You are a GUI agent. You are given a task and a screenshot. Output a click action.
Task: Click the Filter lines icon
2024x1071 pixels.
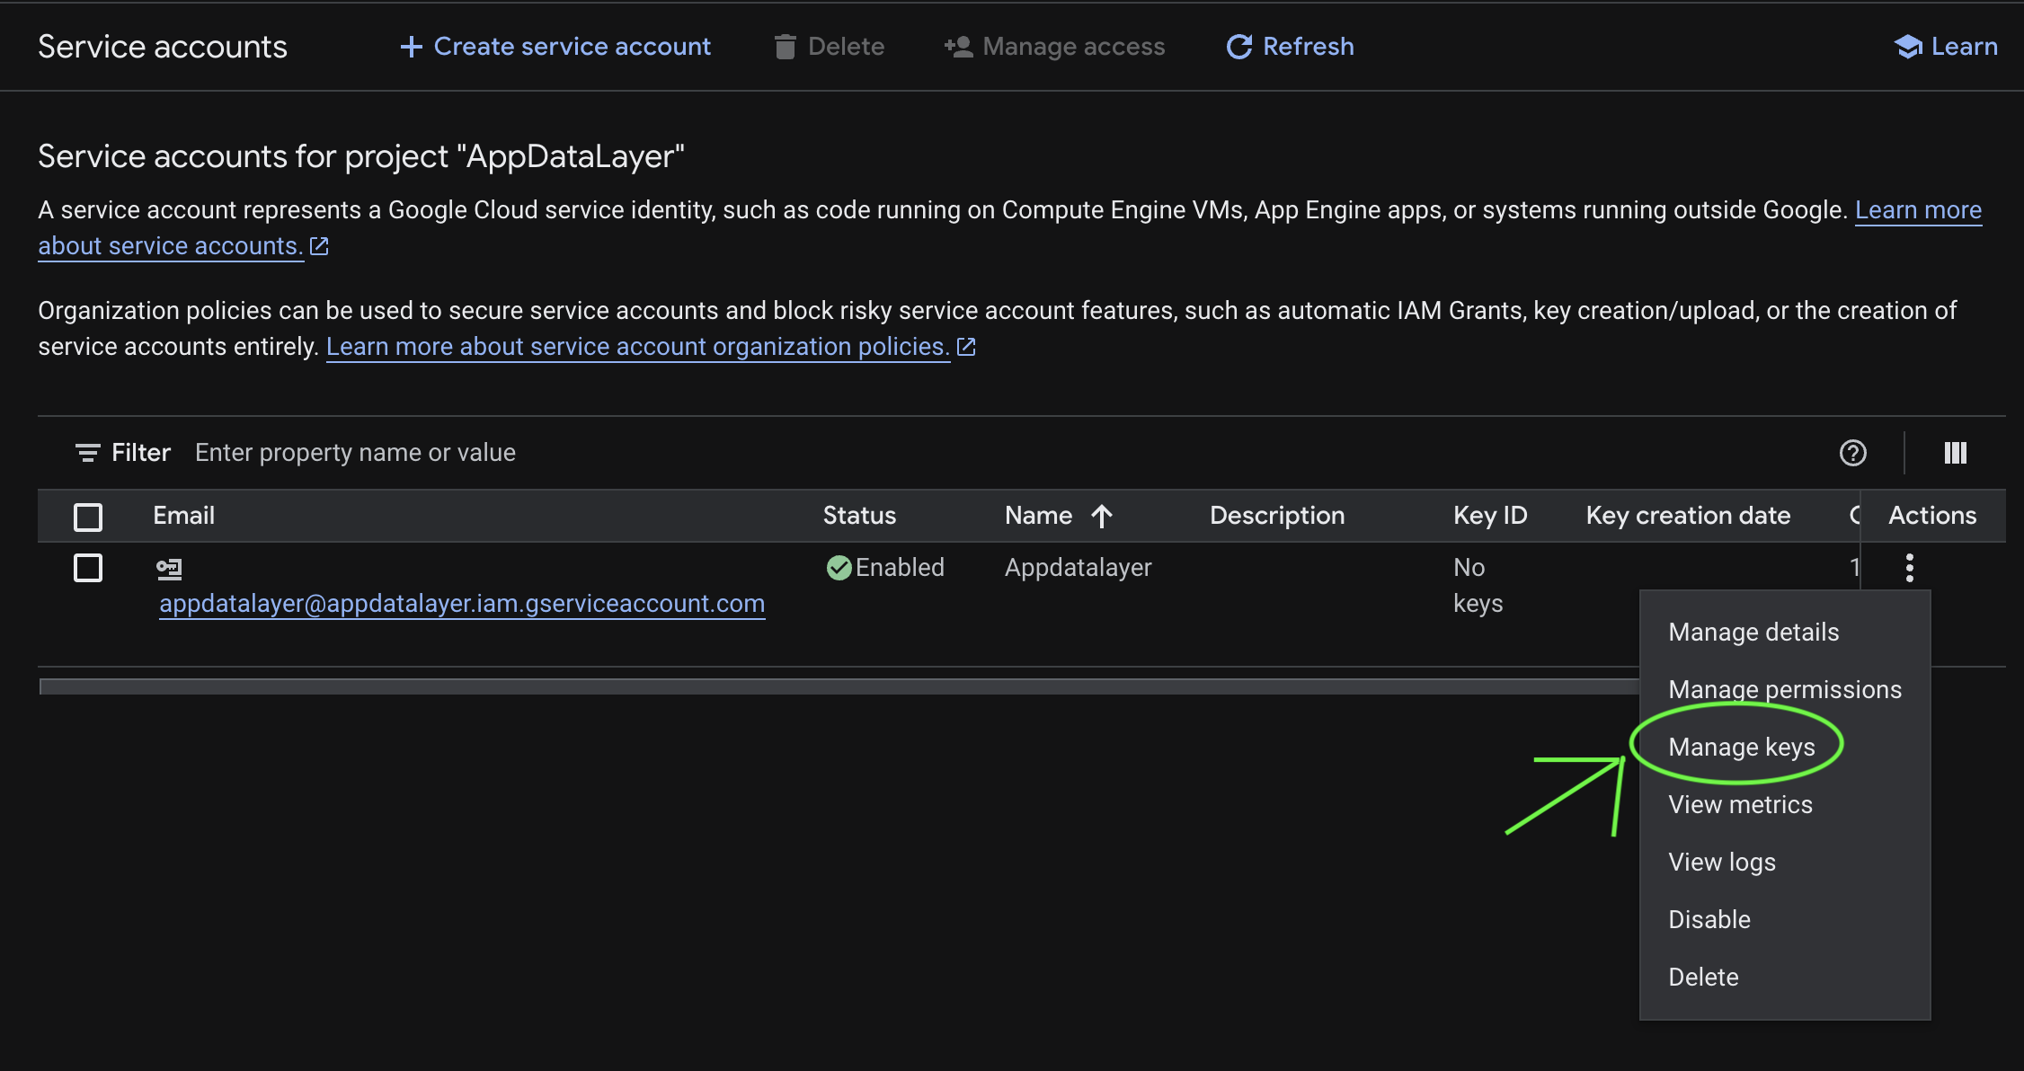click(x=87, y=453)
